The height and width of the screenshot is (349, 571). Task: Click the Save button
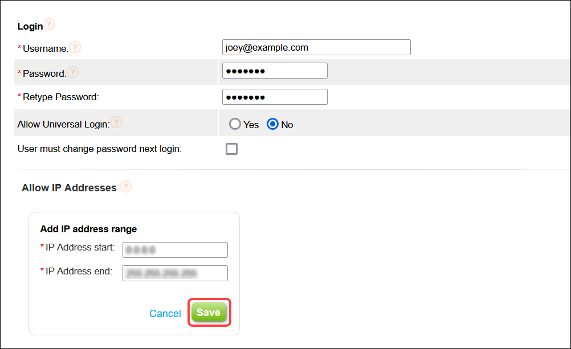(x=209, y=312)
